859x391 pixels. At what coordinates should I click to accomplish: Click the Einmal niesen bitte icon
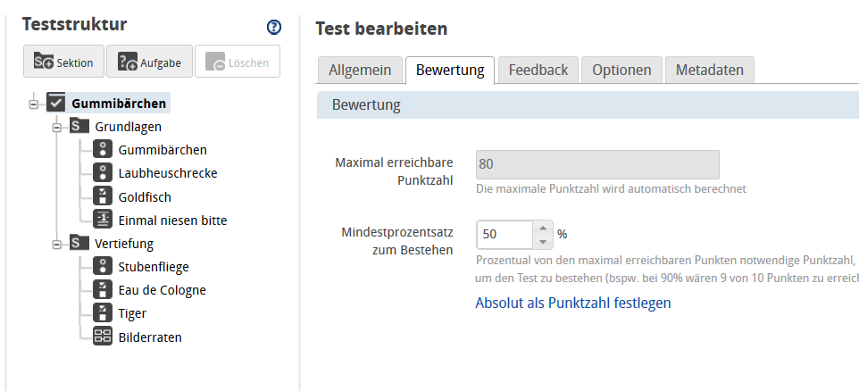click(x=103, y=220)
